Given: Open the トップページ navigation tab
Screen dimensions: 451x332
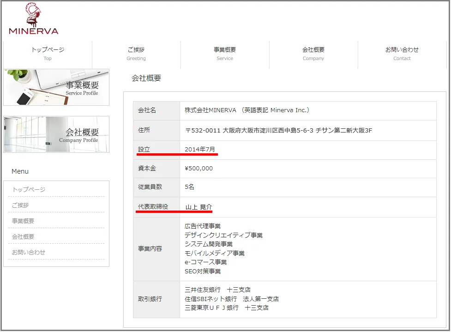Looking at the screenshot, I should (48, 54).
